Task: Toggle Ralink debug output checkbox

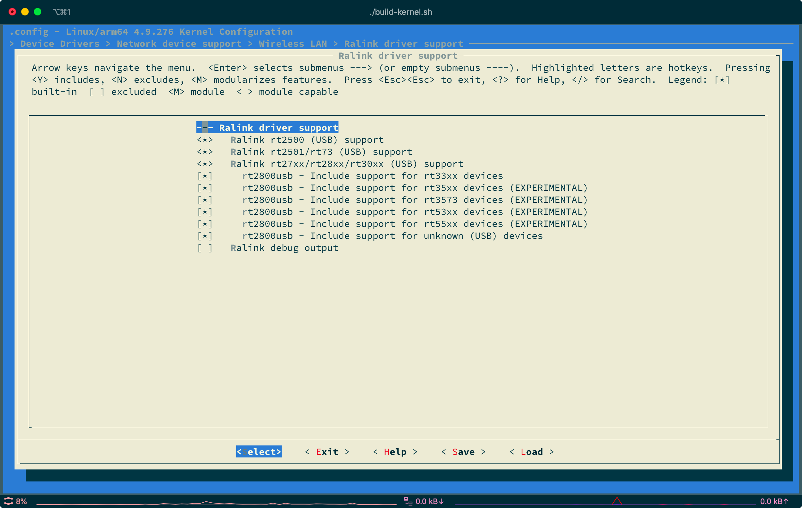Action: pyautogui.click(x=205, y=248)
